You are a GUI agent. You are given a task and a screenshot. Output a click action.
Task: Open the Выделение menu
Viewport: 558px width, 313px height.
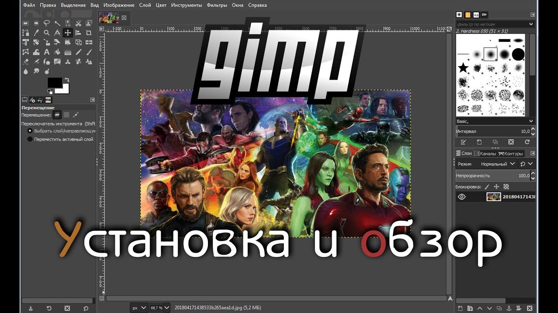(74, 5)
